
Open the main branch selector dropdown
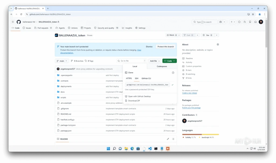click(x=62, y=61)
